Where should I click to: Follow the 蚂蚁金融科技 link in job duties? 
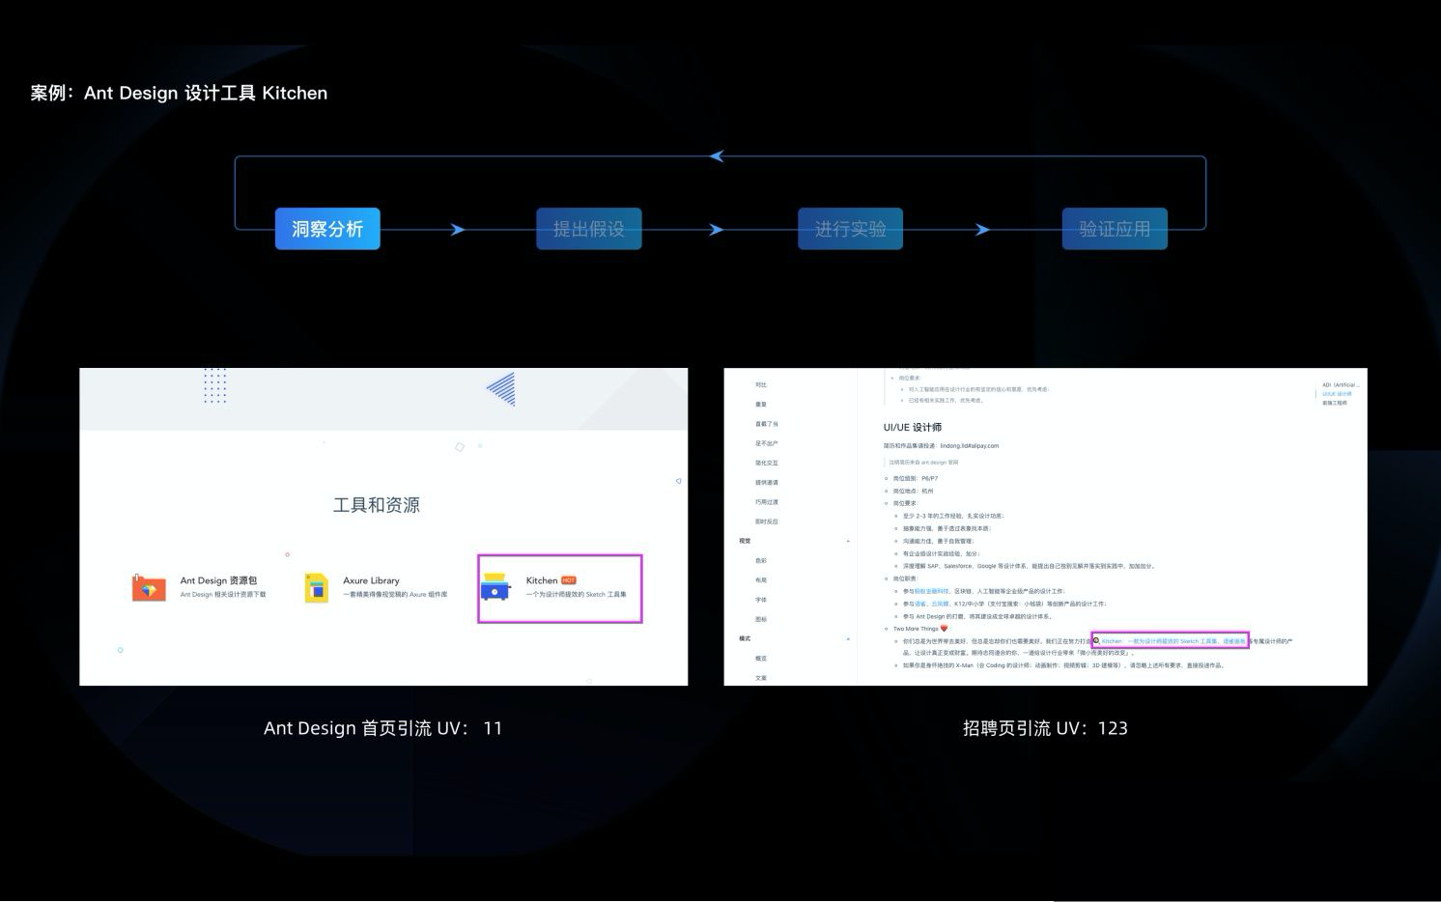pyautogui.click(x=932, y=591)
